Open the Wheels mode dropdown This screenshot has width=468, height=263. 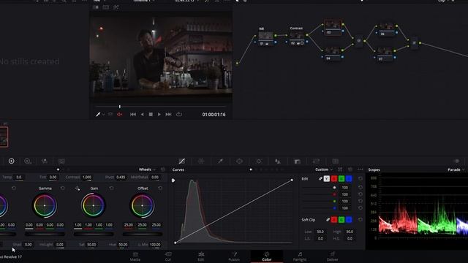(x=147, y=169)
